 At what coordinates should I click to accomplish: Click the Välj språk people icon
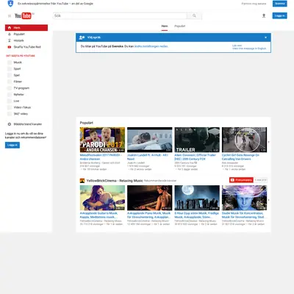[x=82, y=37]
